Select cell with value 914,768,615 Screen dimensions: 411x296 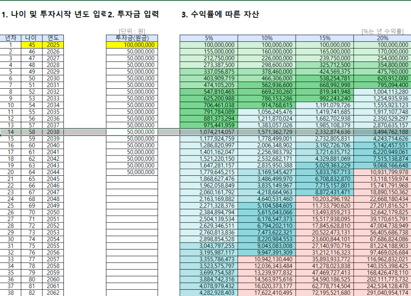(267, 105)
